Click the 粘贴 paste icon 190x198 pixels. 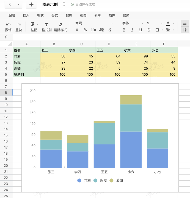pos(33,24)
